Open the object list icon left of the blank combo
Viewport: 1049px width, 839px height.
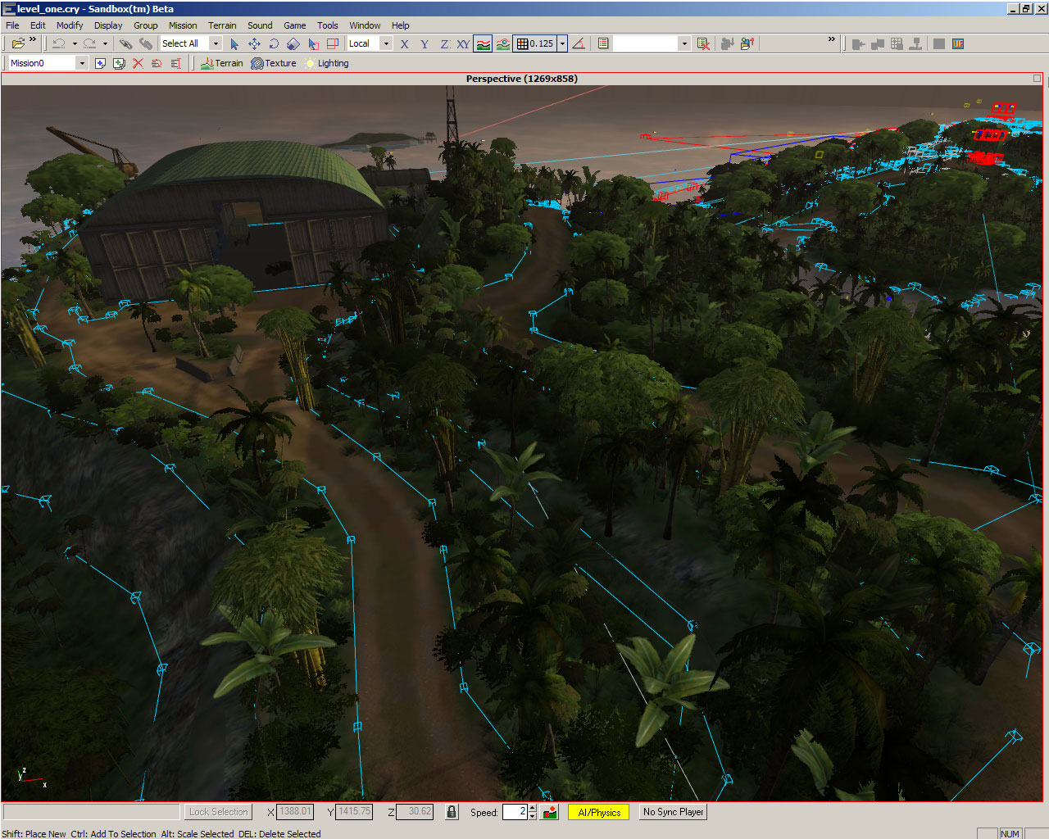(603, 43)
